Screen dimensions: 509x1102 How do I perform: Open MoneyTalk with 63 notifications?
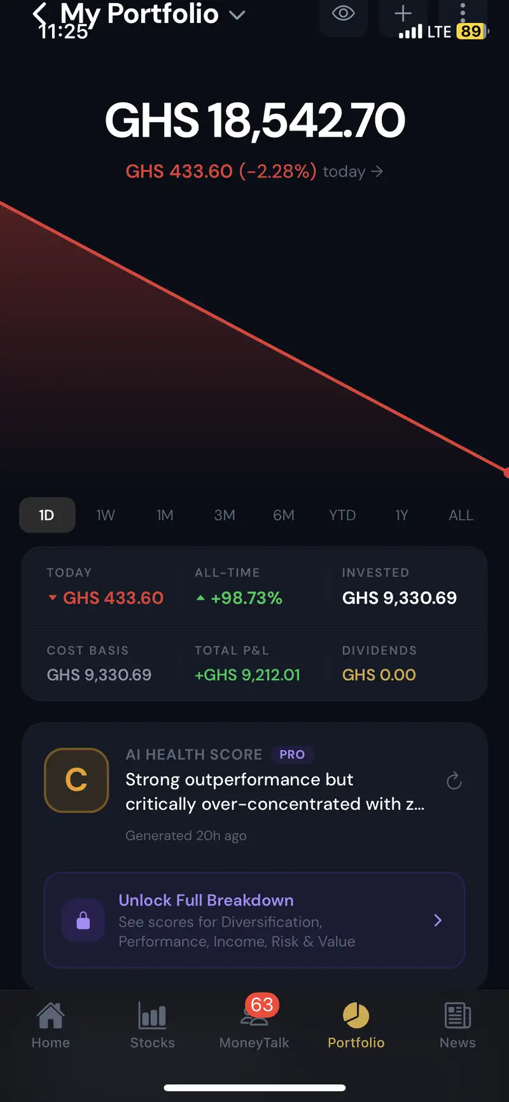coord(254,1023)
